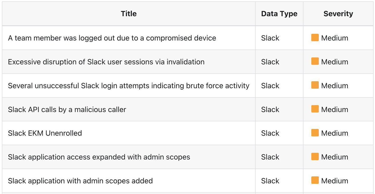
Task: Select severity icon for access expanded with admin scopes
Action: point(315,157)
